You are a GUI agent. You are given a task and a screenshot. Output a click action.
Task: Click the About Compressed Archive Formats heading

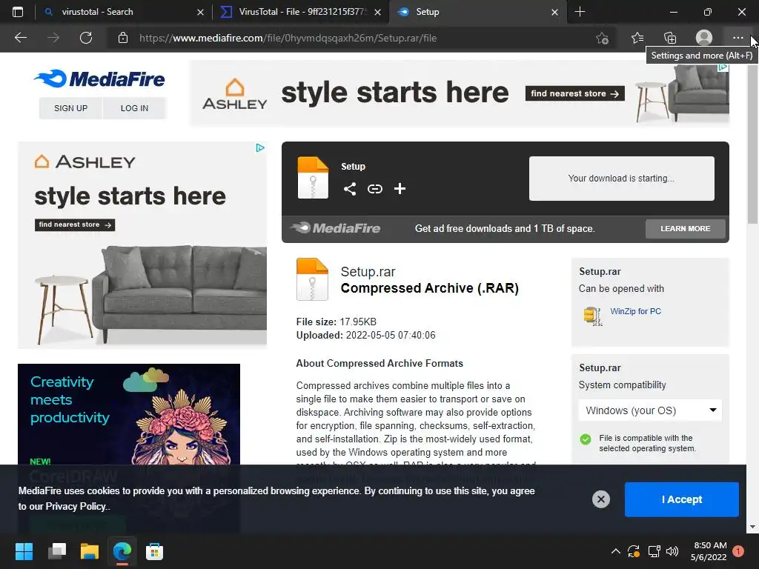[x=379, y=363]
